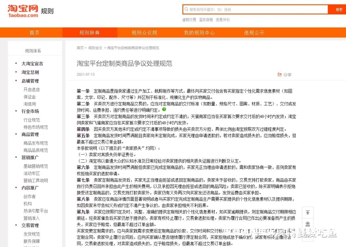
Task: Click the back-to-top arrow icon
Action: click(x=307, y=212)
